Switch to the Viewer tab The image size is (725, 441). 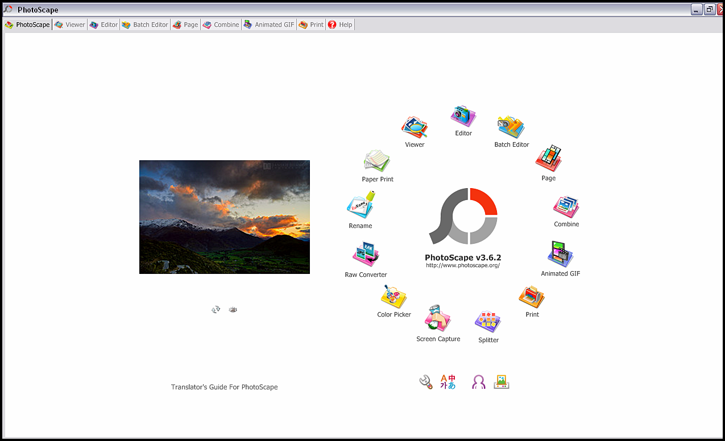pos(70,25)
